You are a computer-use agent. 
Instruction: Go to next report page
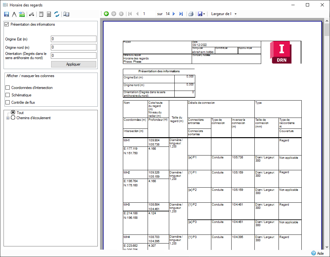tap(174, 14)
